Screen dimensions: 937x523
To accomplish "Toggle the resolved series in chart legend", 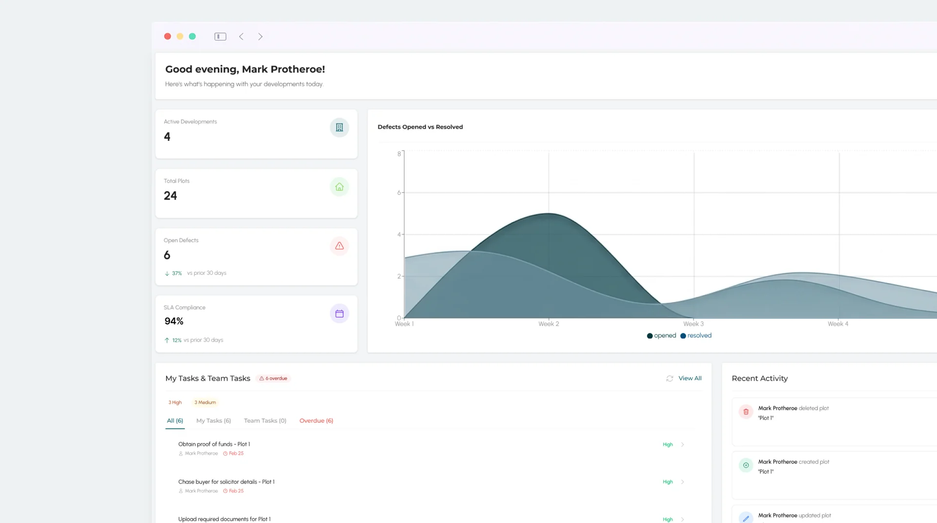I will (x=696, y=336).
